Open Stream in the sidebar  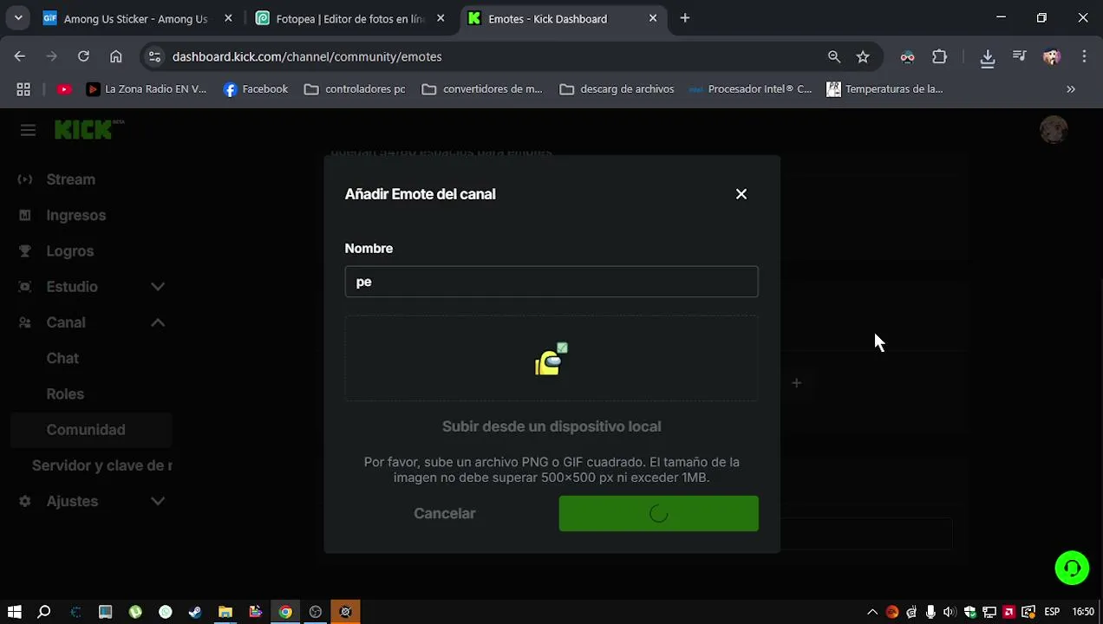[x=71, y=179]
